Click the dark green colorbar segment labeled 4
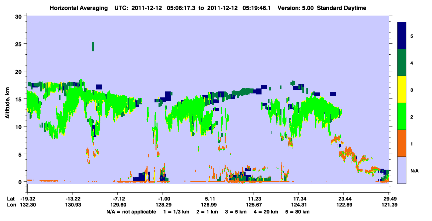Viewport: 432px width, 221px height. click(402, 63)
